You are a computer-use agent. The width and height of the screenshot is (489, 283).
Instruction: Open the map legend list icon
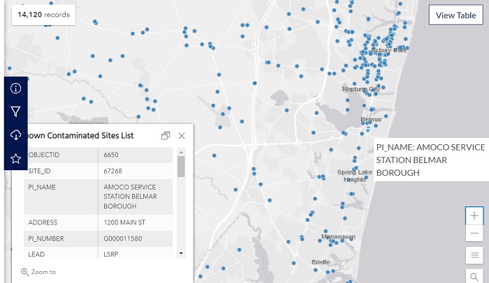[x=474, y=255]
